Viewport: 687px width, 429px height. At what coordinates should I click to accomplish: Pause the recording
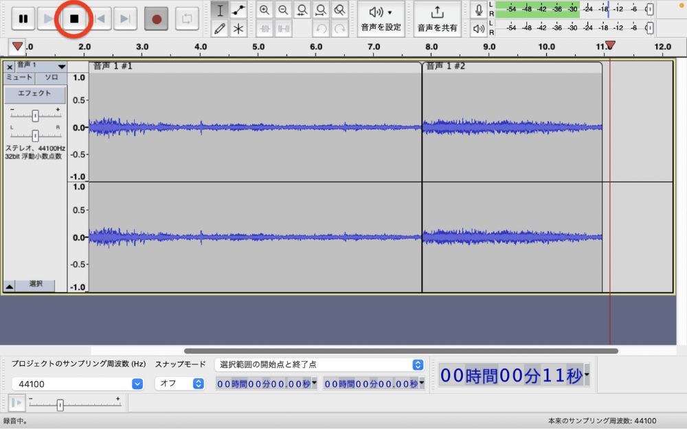pyautogui.click(x=23, y=19)
